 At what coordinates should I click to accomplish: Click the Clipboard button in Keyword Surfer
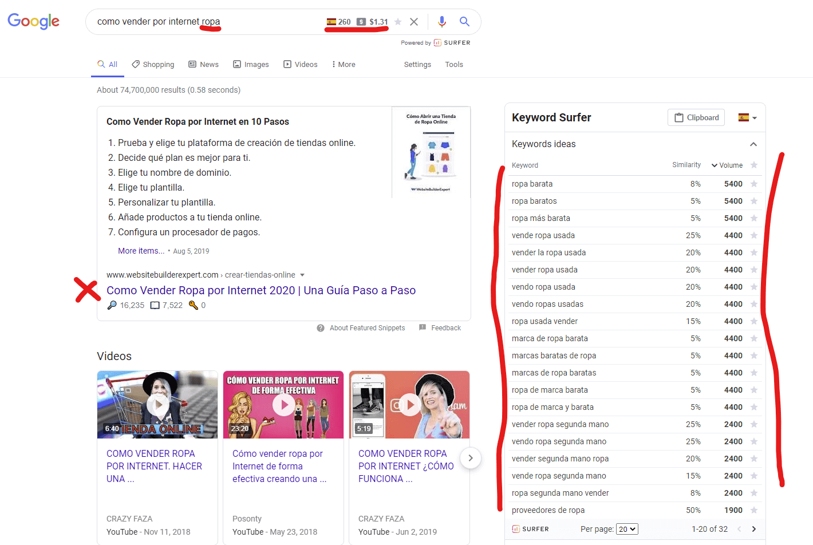click(x=696, y=117)
